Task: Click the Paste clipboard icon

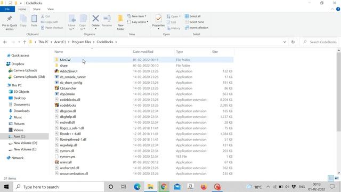Action: [34, 19]
